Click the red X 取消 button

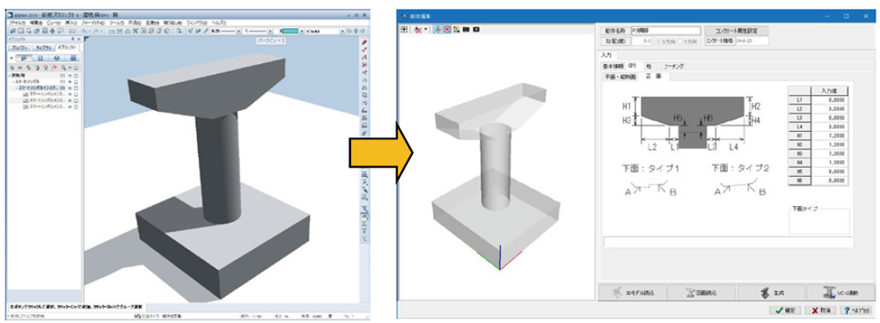coord(821,310)
